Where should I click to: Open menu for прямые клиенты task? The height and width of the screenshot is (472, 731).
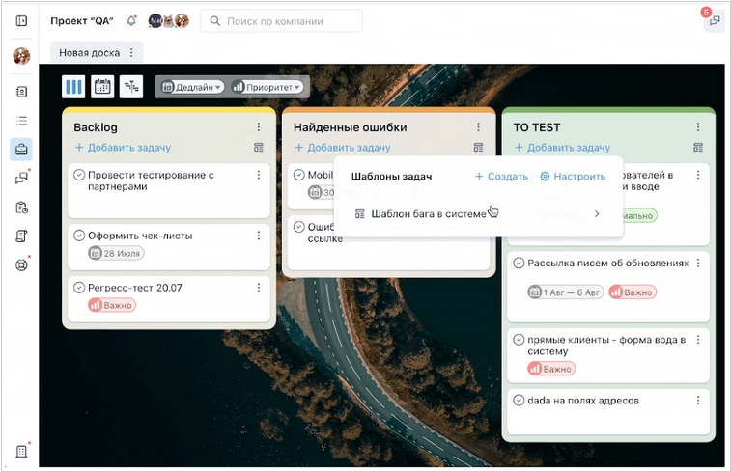pyautogui.click(x=698, y=340)
